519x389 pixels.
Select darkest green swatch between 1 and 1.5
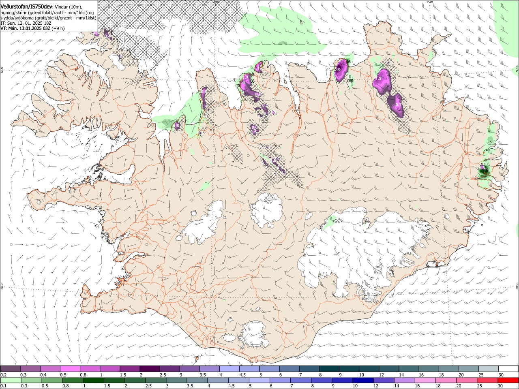click(x=93, y=380)
